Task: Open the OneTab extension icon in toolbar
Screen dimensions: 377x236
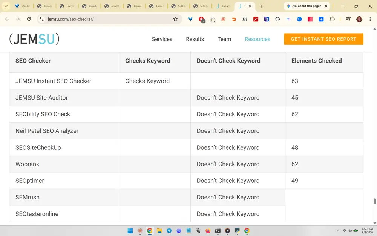Action: click(x=190, y=19)
